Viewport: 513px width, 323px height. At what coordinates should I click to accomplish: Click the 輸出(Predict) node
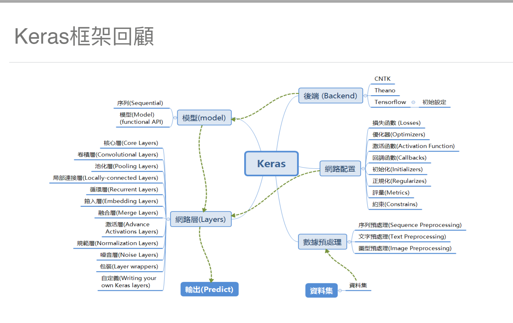tap(209, 289)
